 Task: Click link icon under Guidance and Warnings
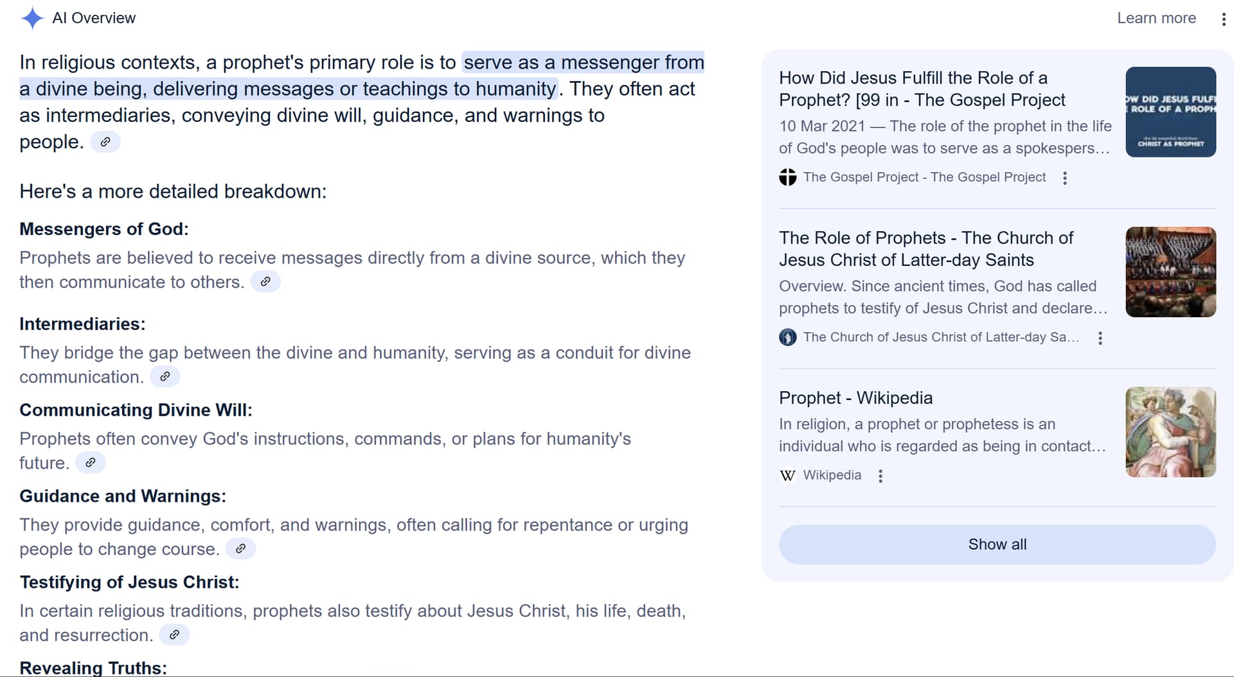pos(241,549)
